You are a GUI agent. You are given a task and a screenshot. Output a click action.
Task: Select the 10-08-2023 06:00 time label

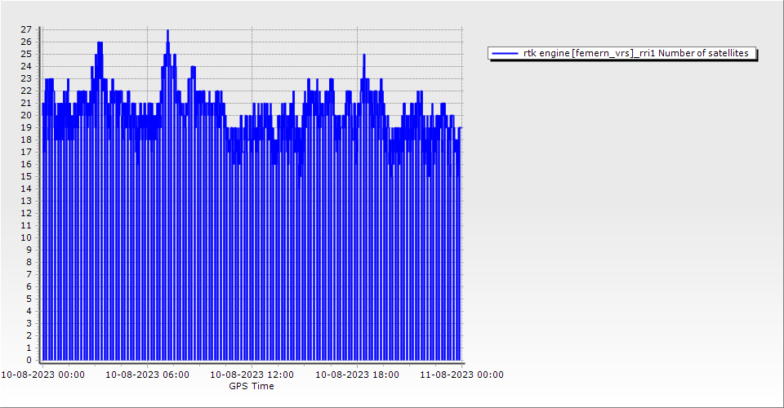pos(147,375)
